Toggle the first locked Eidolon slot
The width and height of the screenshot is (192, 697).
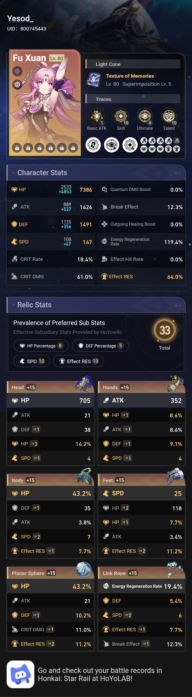pyautogui.click(x=17, y=148)
